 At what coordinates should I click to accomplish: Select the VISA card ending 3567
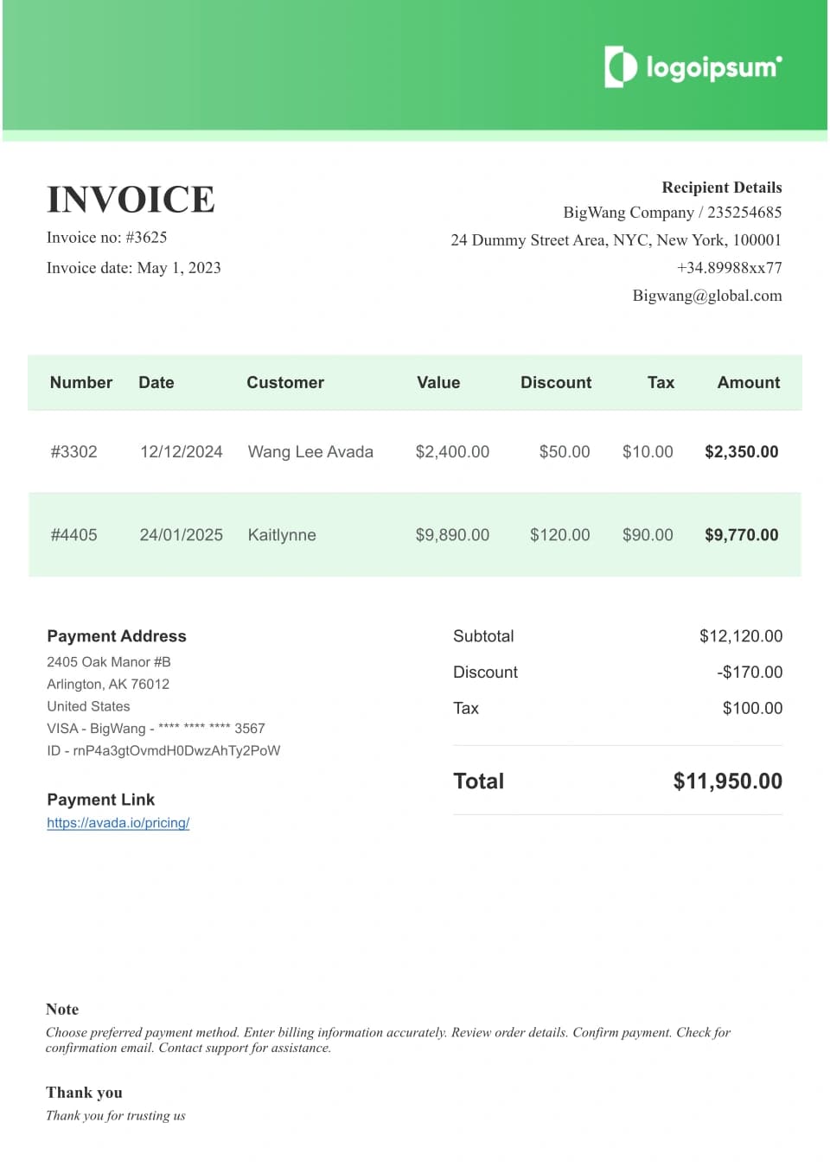156,728
